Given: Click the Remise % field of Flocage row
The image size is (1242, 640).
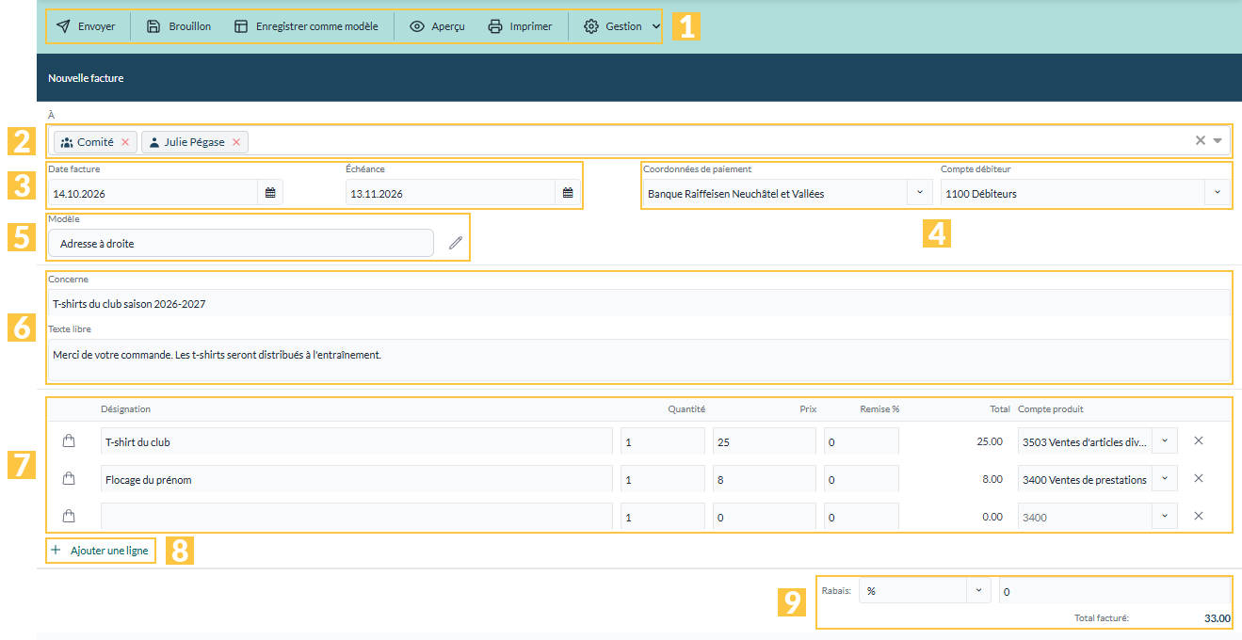Looking at the screenshot, I should click(862, 479).
